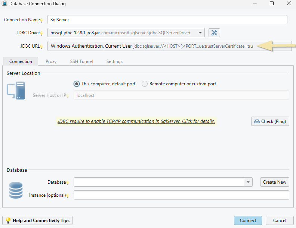
Task: Click the server computer icon in Server Location
Action: pyautogui.click(x=16, y=91)
